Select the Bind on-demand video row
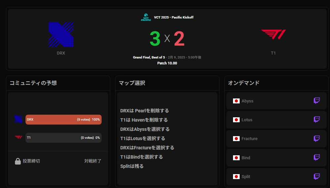Screen dimensions: 330x188 (x=276, y=158)
